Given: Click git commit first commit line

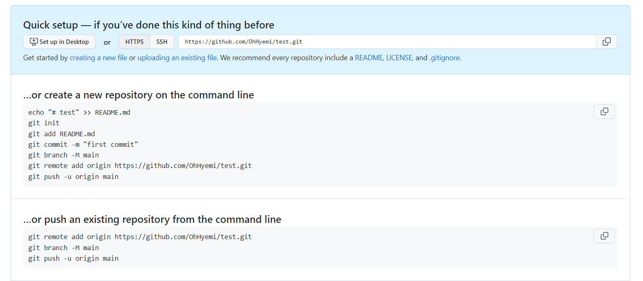Looking at the screenshot, I should tap(83, 144).
